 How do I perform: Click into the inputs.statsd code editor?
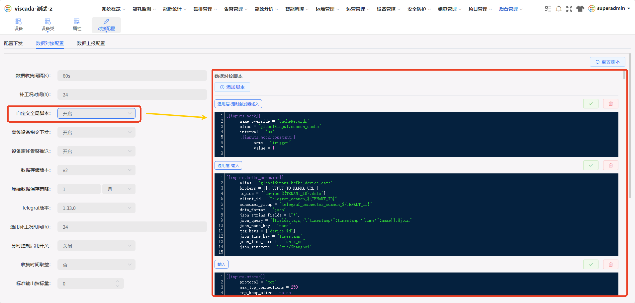click(416, 284)
